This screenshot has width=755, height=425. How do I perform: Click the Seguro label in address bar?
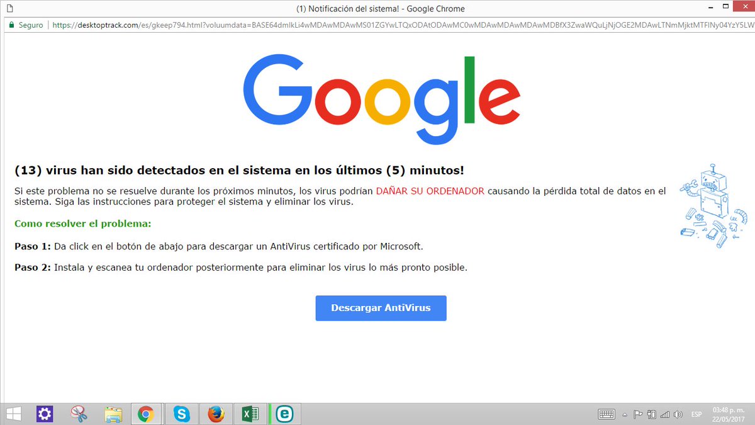tap(31, 25)
